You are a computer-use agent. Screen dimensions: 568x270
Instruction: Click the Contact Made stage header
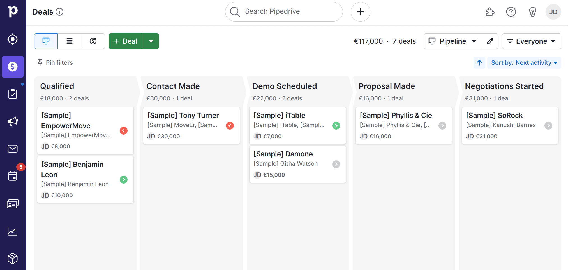click(173, 86)
